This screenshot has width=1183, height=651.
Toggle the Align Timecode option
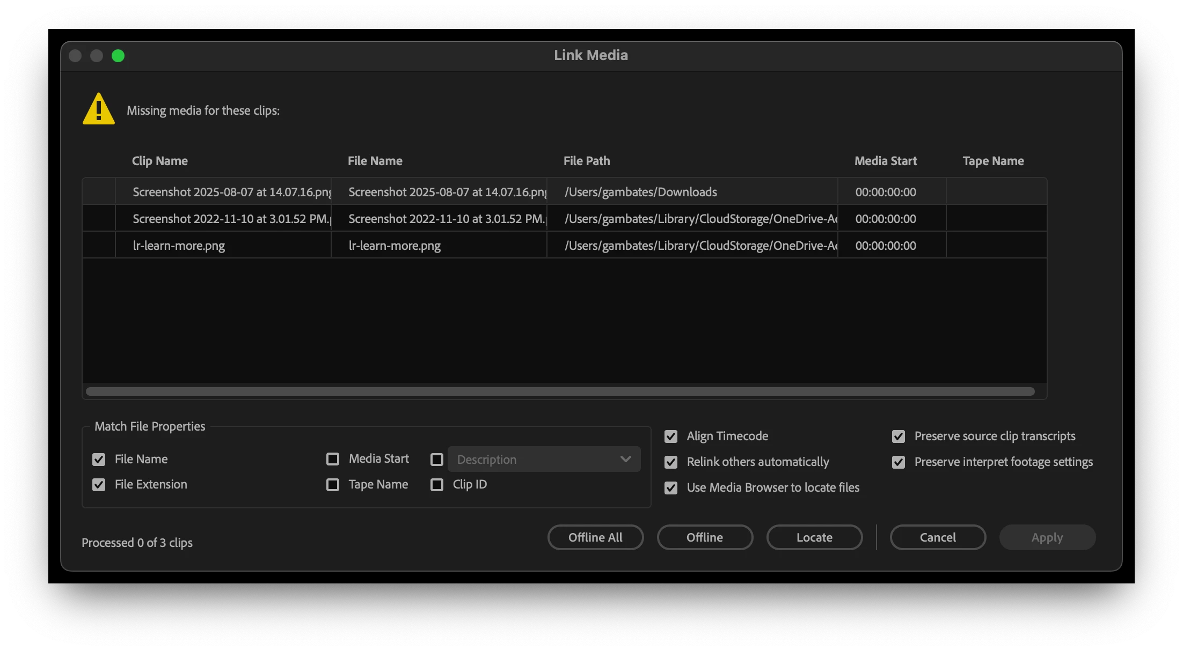[671, 436]
